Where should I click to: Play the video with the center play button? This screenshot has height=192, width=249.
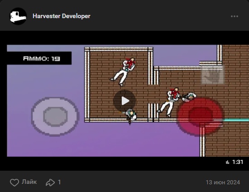click(124, 101)
